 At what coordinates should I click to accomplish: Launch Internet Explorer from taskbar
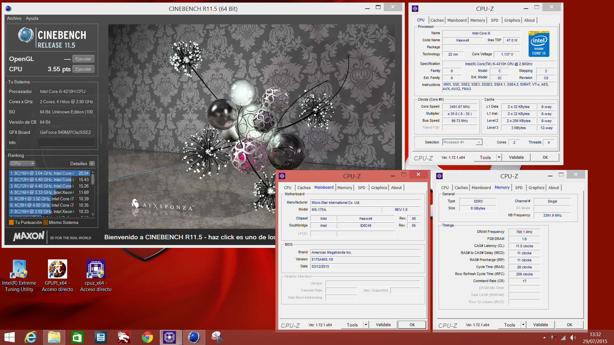coord(31,337)
